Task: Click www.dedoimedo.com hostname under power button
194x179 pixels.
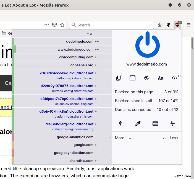Action: 147,64
